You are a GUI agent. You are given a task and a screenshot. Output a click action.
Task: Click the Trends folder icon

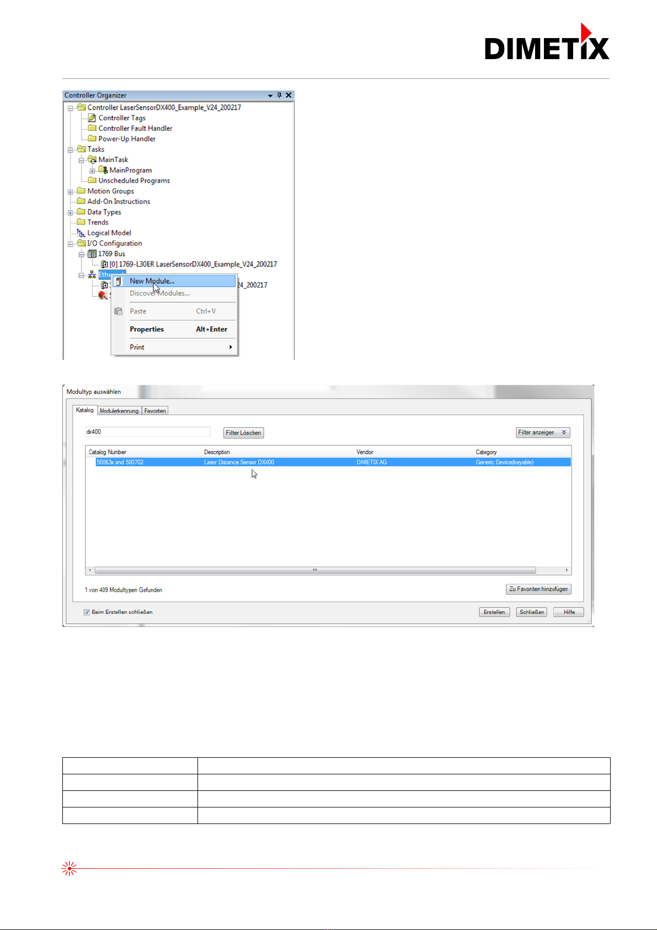click(81, 222)
